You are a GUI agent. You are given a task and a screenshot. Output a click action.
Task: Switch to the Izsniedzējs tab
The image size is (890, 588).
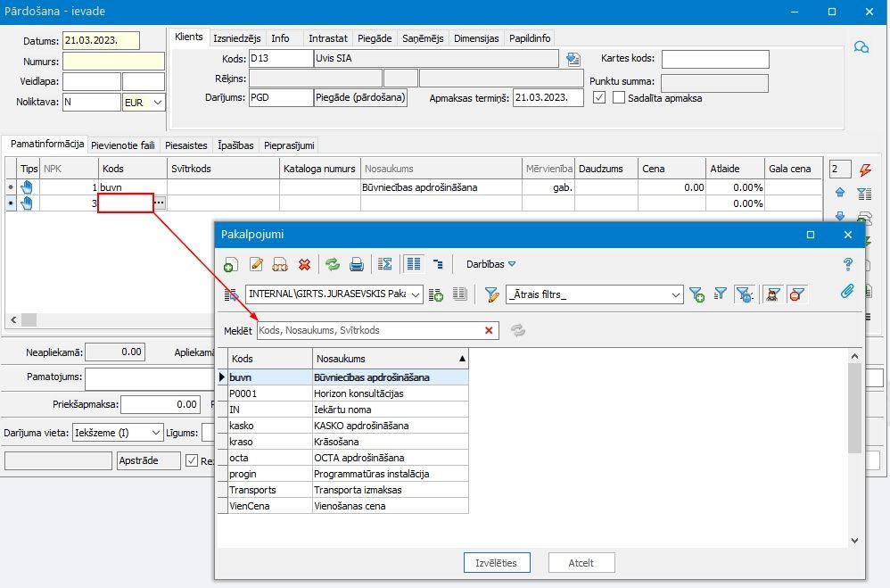[x=236, y=38]
